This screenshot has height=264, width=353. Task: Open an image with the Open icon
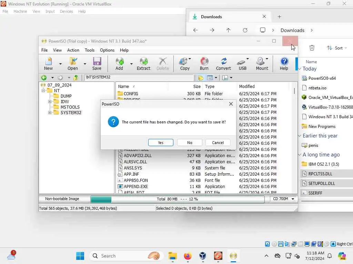73,64
